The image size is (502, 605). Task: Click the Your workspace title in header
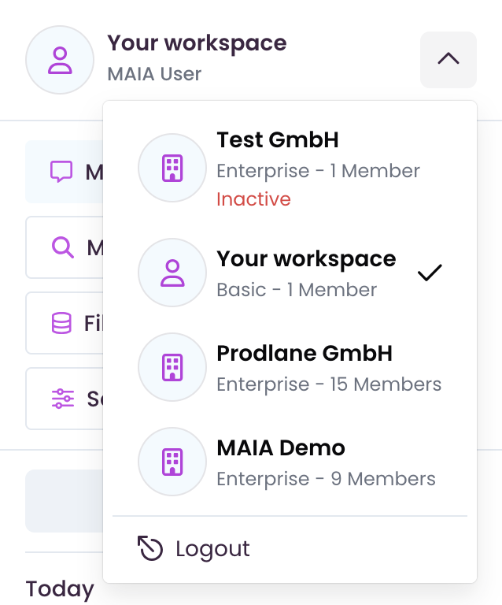(x=197, y=43)
